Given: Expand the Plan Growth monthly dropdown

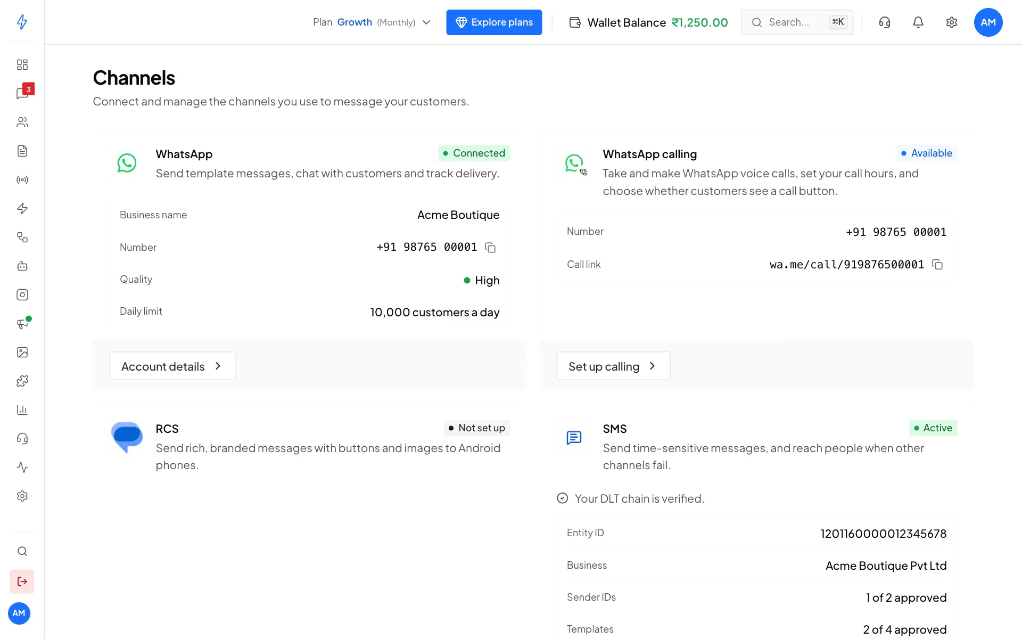Looking at the screenshot, I should coord(372,22).
